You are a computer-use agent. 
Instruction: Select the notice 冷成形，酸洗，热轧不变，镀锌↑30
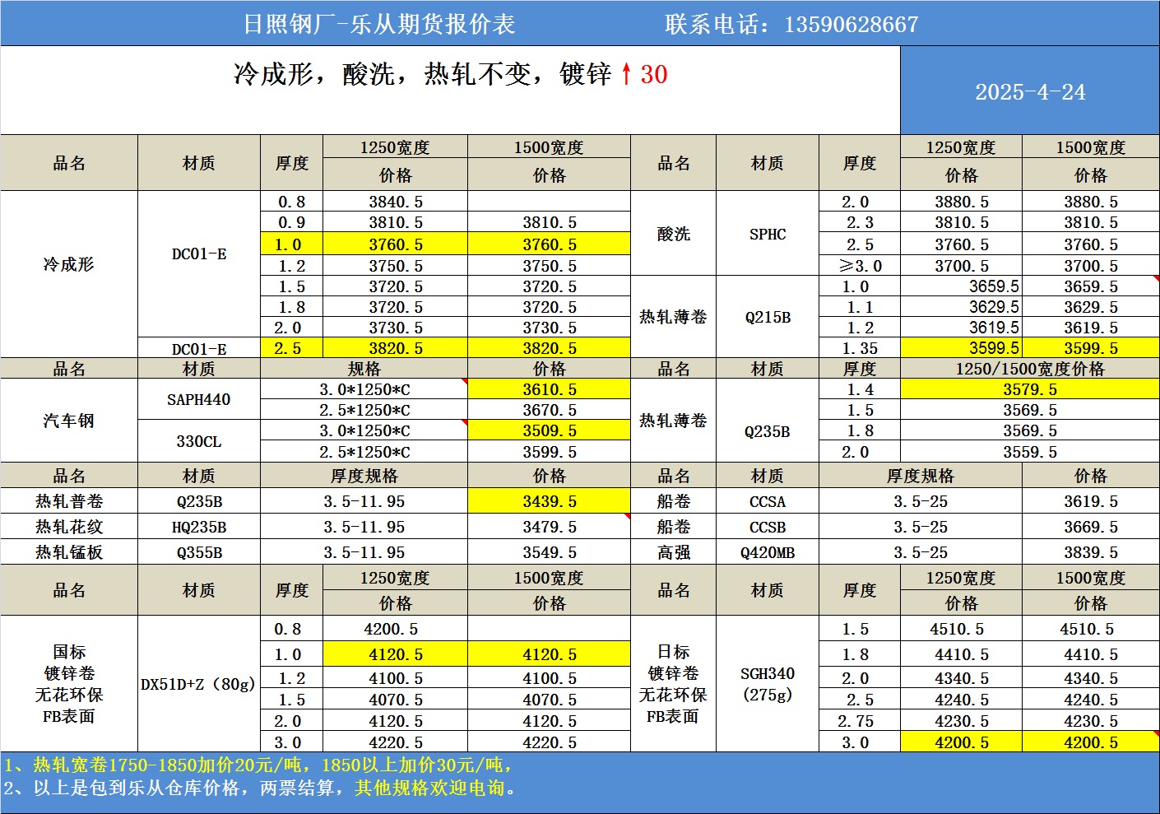[450, 74]
